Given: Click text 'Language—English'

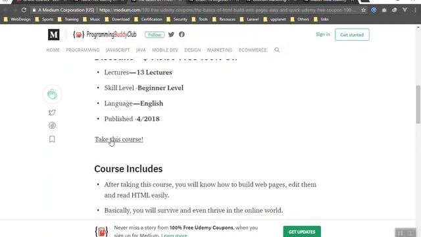Looking at the screenshot, I should click(134, 103).
